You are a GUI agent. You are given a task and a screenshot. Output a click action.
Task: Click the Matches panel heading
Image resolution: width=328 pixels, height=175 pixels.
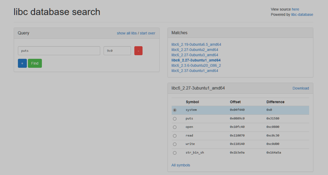(x=180, y=33)
